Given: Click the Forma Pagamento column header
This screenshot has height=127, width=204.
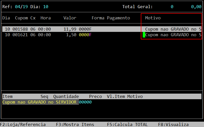Looking at the screenshot, I should 111,18.
